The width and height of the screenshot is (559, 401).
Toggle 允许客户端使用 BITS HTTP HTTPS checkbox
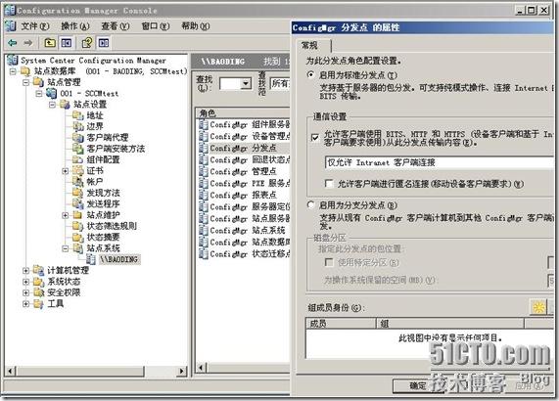pyautogui.click(x=315, y=138)
